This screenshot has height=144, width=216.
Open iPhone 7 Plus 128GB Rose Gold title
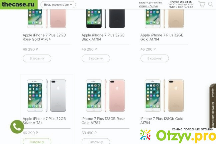(x=103, y=121)
